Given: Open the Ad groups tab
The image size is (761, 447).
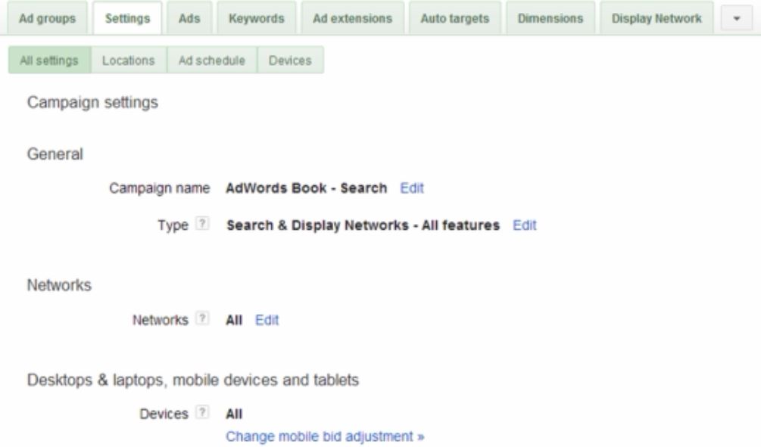Looking at the screenshot, I should tap(47, 18).
